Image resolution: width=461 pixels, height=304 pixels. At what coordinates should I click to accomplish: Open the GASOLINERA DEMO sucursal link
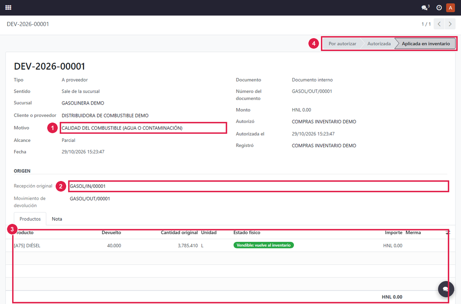coord(83,103)
